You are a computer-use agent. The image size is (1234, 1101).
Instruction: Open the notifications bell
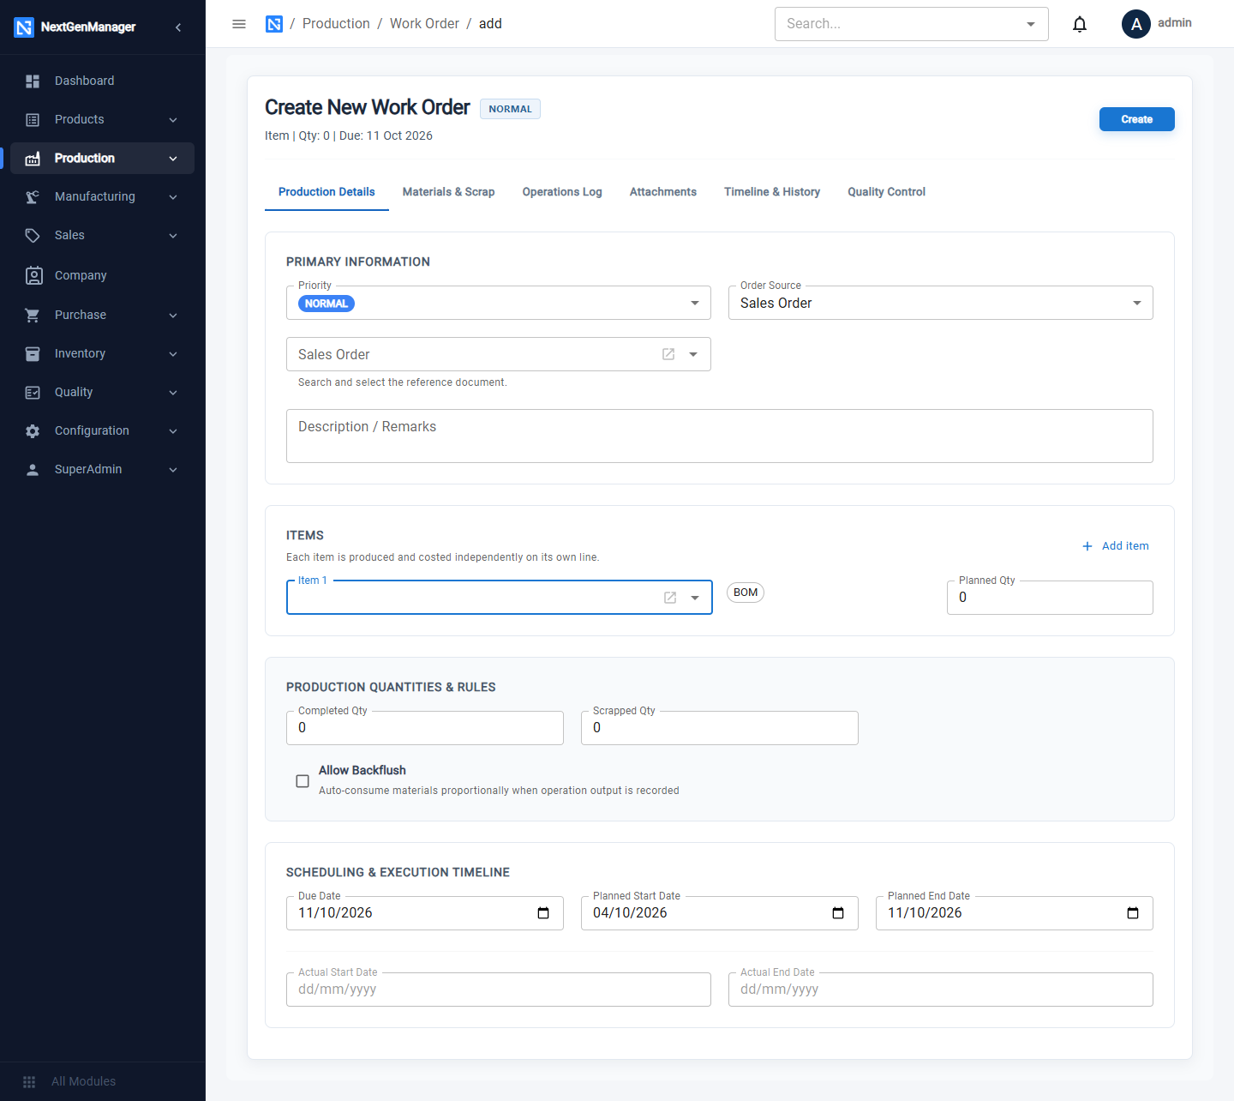(x=1080, y=24)
